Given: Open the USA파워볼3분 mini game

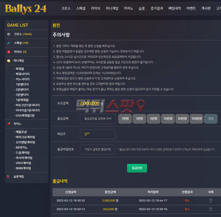Looking at the screenshot, I should (x=25, y=116).
